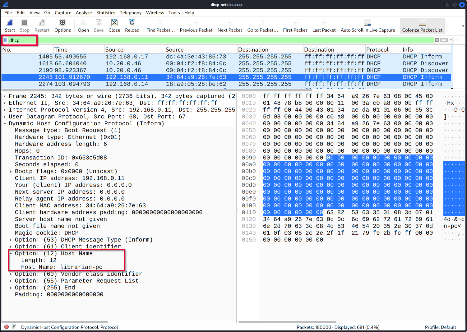Jump to the Last Packet

324,25
